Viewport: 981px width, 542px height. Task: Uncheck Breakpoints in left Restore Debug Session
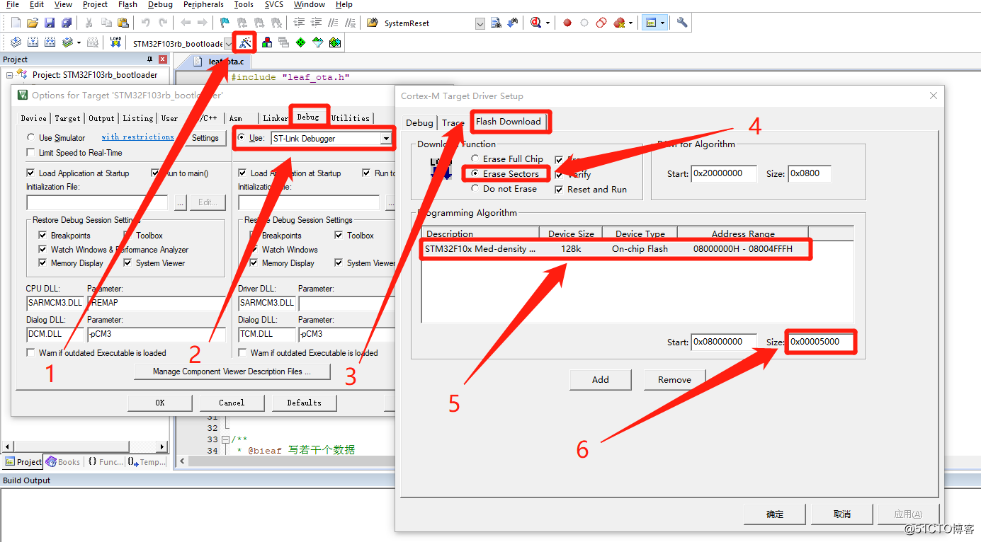click(x=42, y=235)
